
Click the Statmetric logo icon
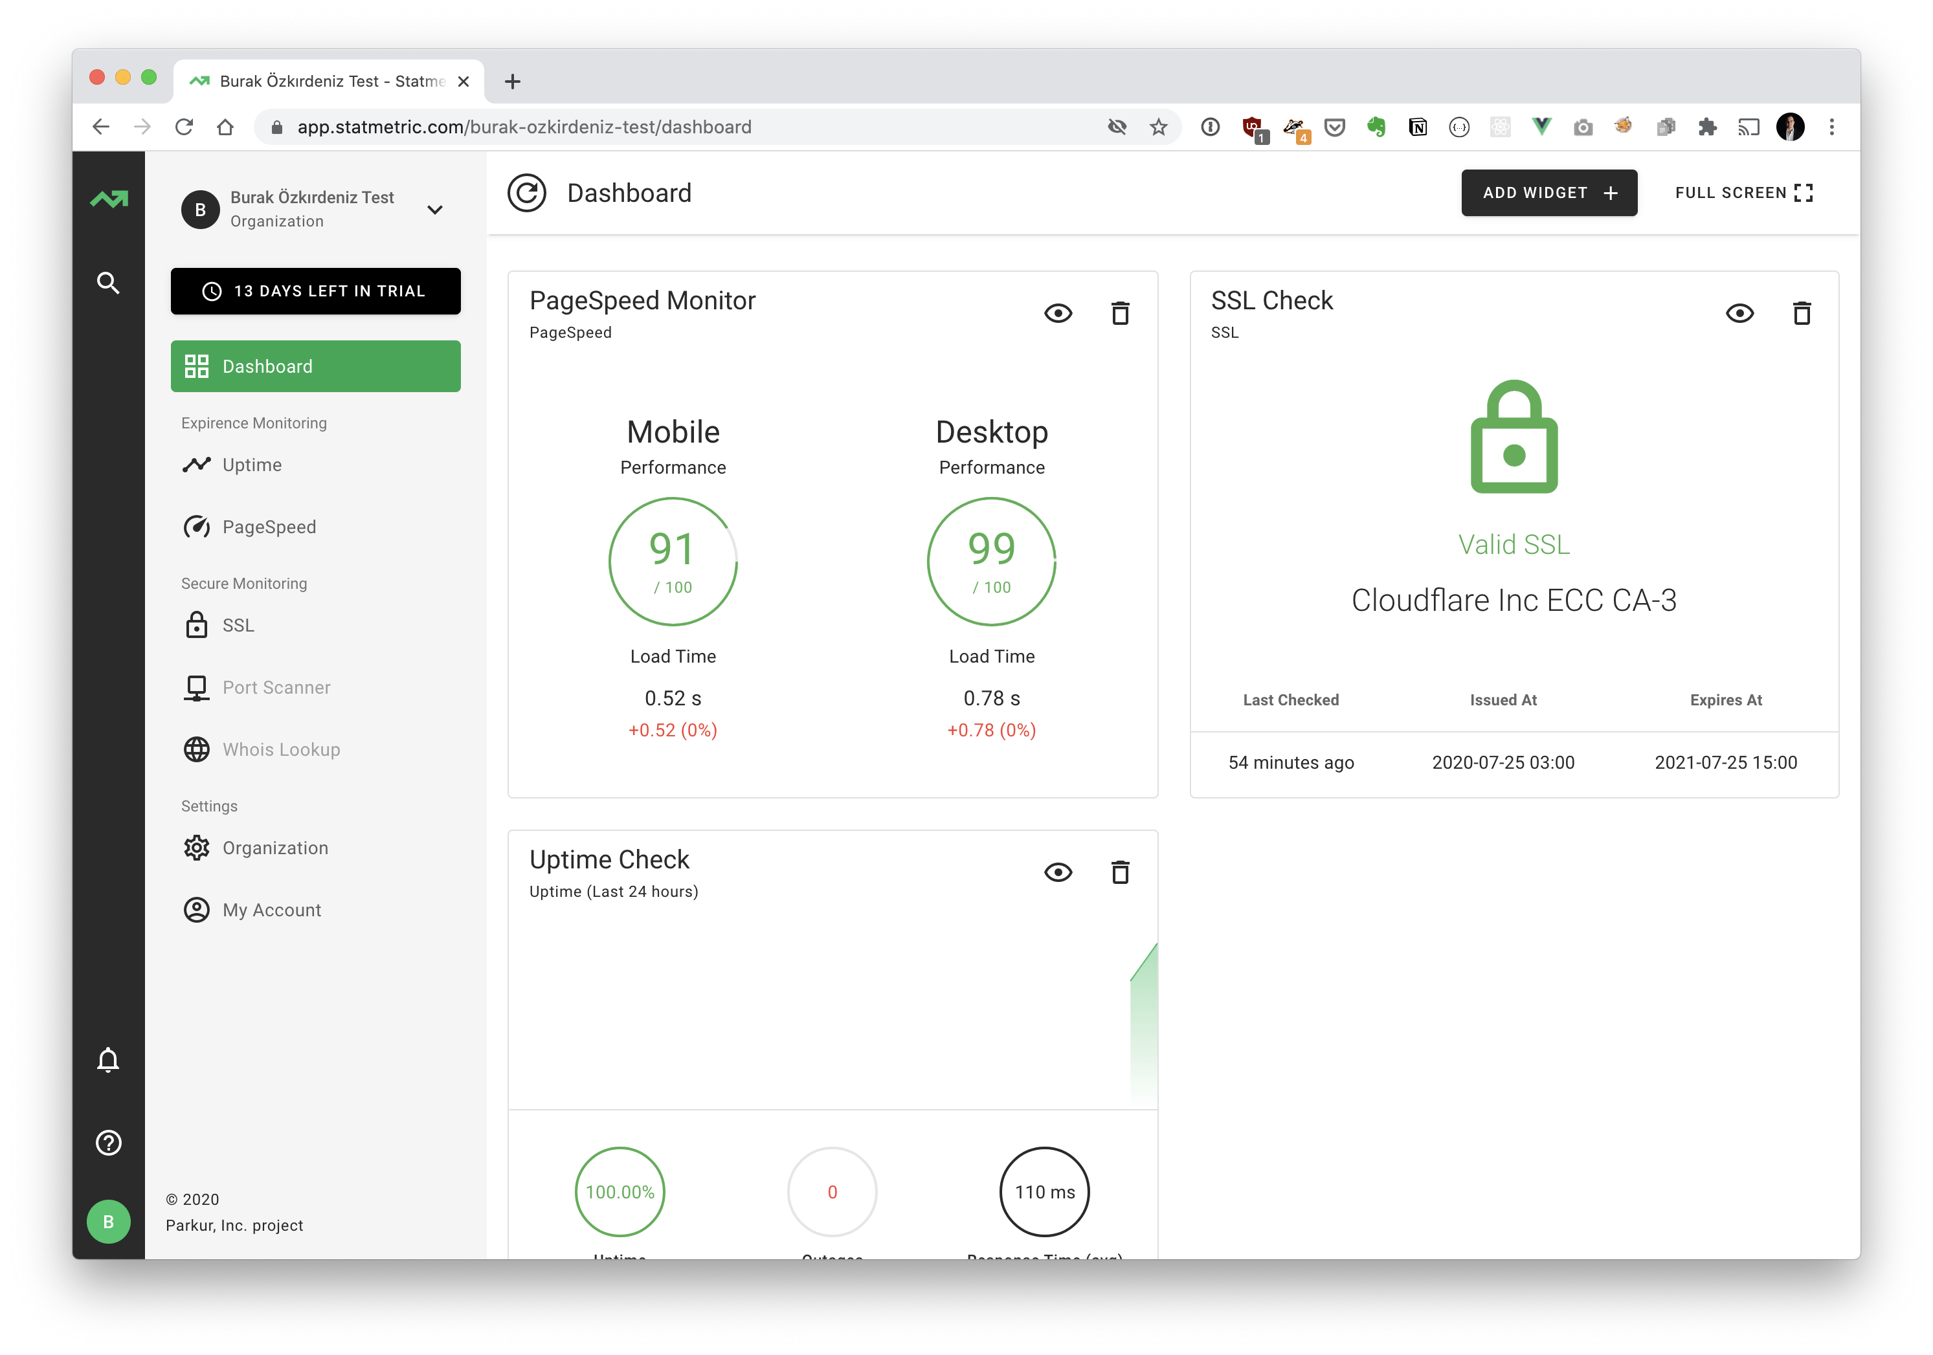pos(109,199)
